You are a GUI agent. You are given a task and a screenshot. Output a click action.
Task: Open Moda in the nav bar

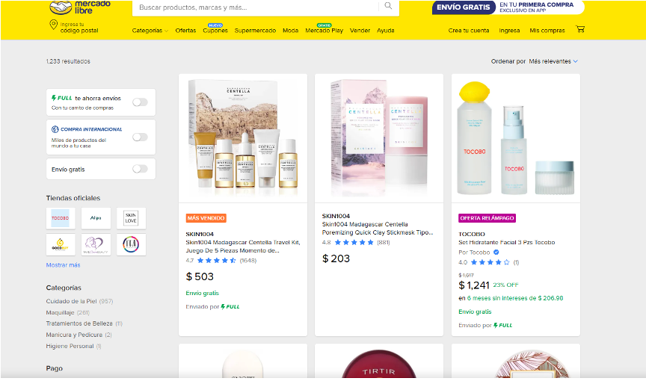(x=290, y=31)
